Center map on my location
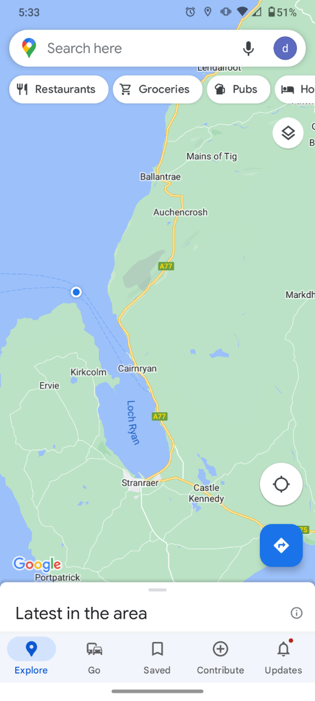Image resolution: width=315 pixels, height=701 pixels. (x=281, y=484)
